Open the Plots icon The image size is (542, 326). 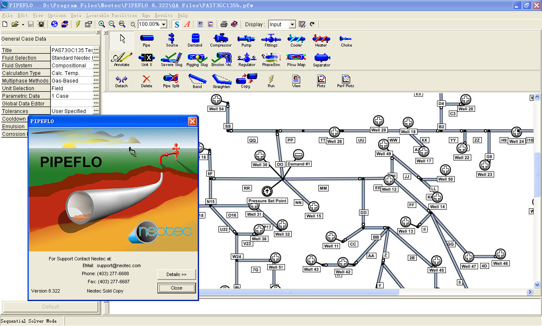[321, 81]
